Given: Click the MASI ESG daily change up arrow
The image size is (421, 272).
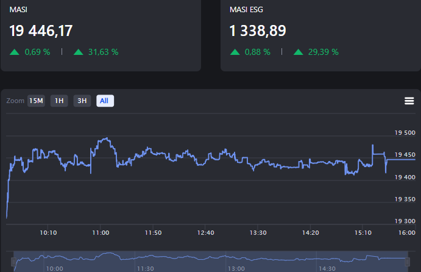Looking at the screenshot, I should point(235,52).
